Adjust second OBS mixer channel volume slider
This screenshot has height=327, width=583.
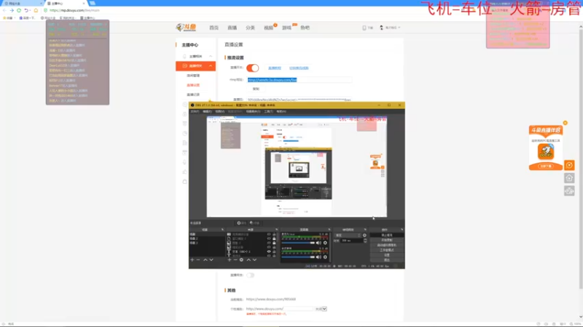298,257
